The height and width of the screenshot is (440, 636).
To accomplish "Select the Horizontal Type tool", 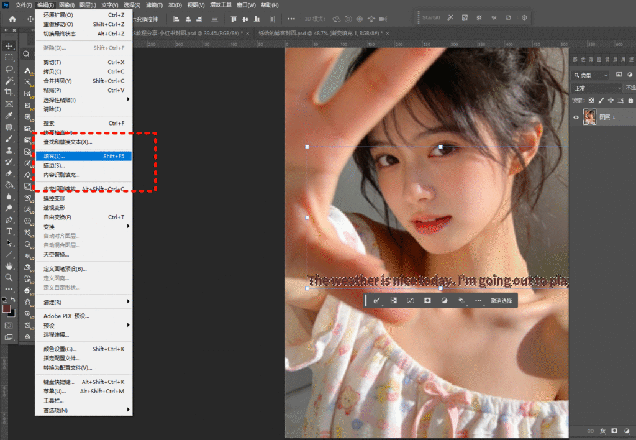I will 9,231.
